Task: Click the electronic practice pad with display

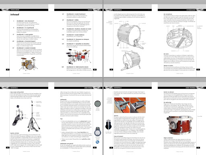Action: pyautogui.click(x=97, y=132)
